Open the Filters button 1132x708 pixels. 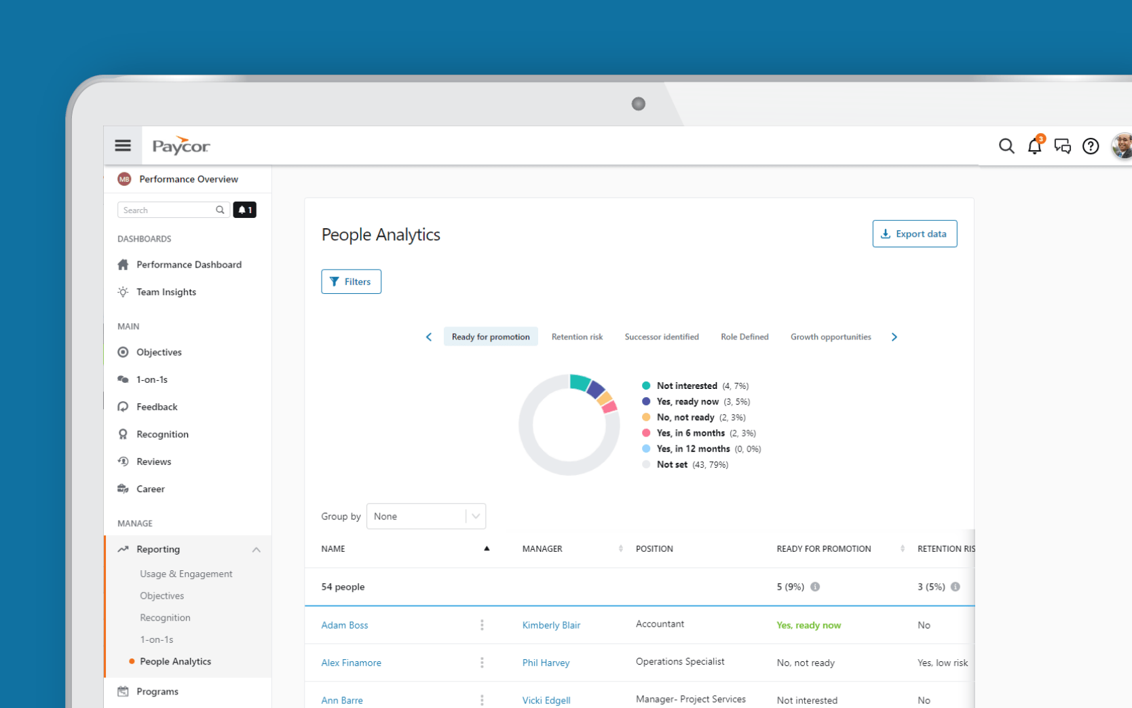point(351,282)
